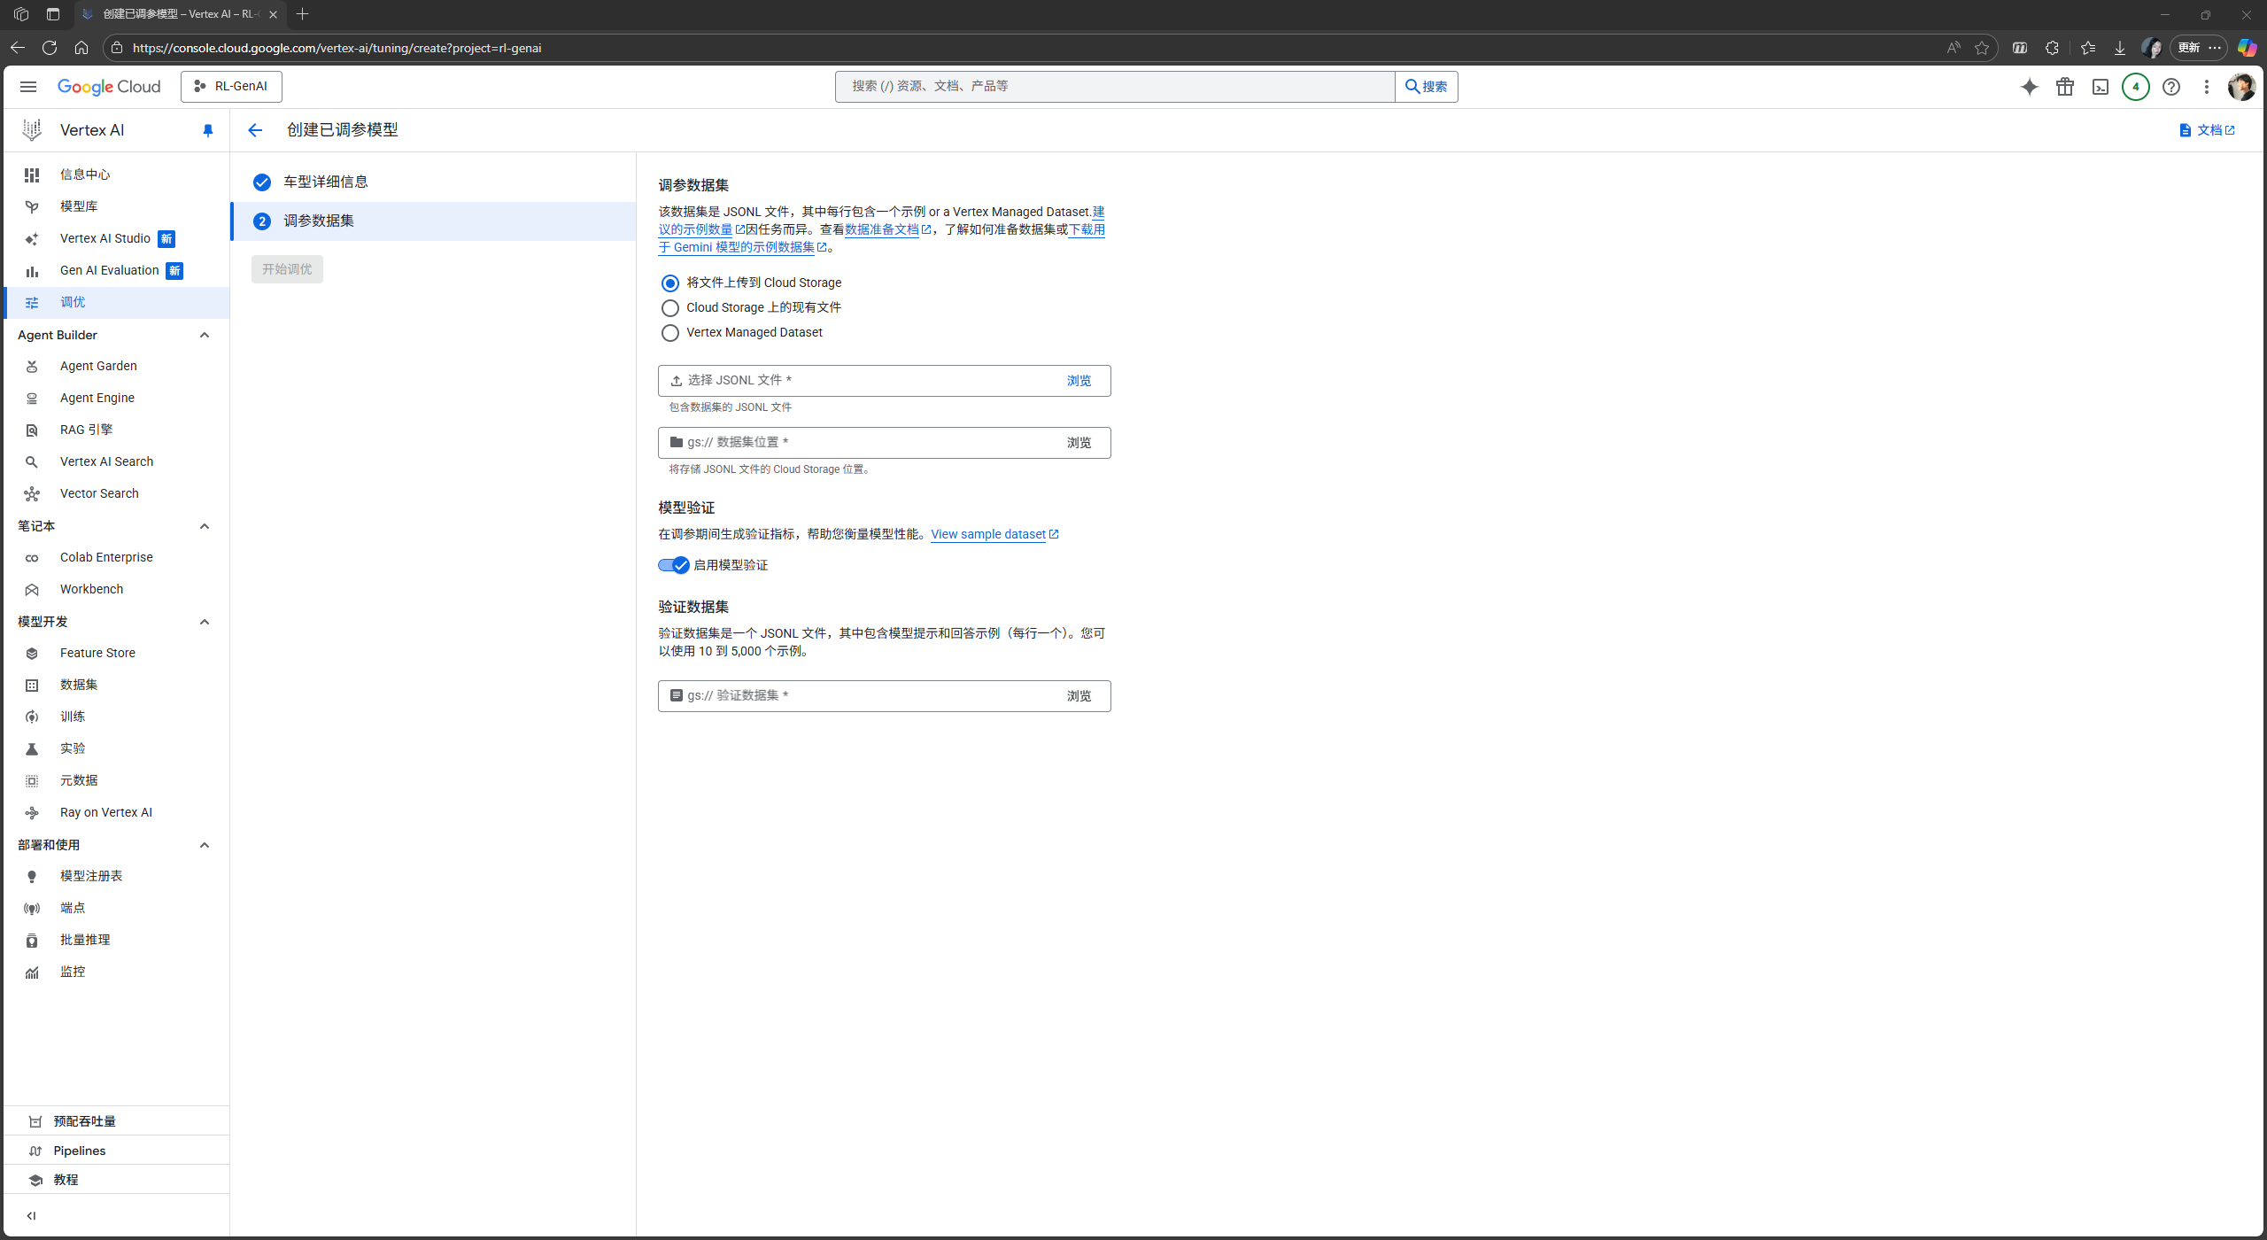Open the three-dot settings menu in header
Image resolution: width=2267 pixels, height=1240 pixels.
coord(2206,86)
